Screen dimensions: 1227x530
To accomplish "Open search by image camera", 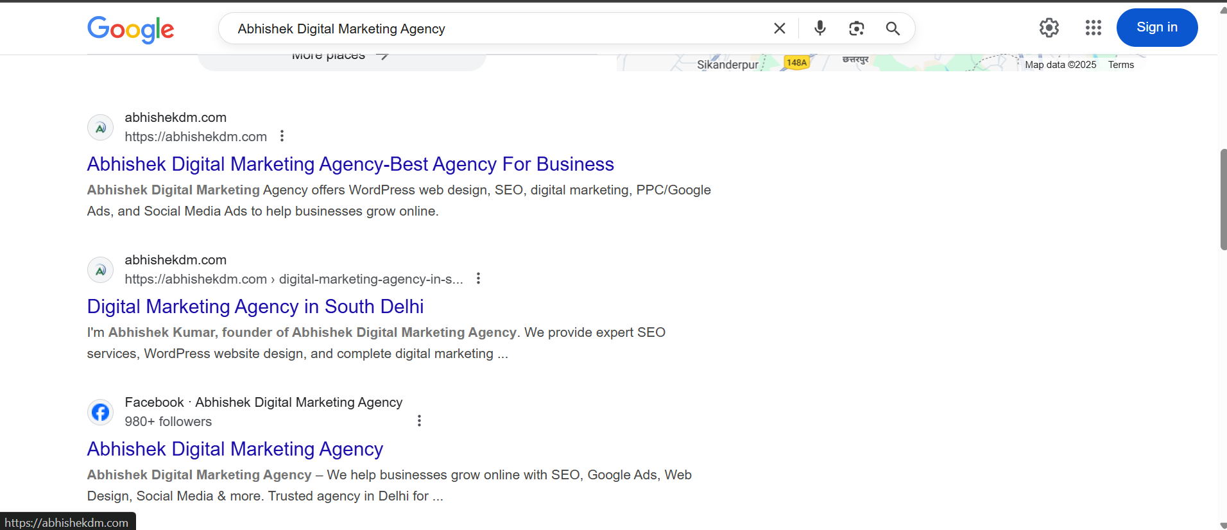I will [x=856, y=28].
